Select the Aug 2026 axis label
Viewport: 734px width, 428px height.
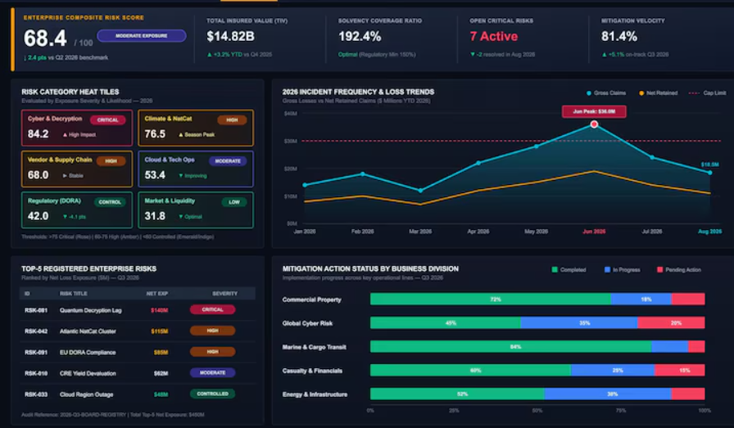pos(709,232)
